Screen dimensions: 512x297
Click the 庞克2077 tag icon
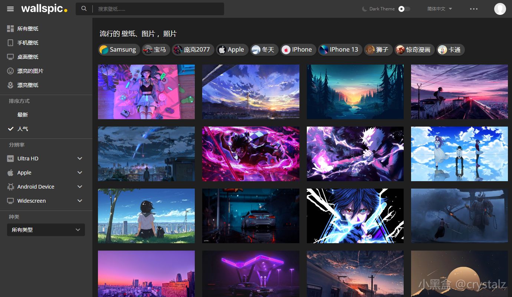(x=178, y=50)
